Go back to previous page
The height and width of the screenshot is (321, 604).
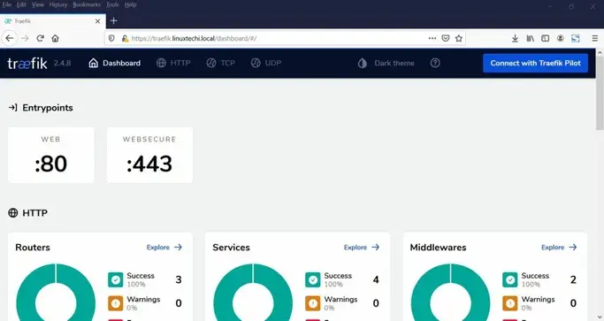(10, 38)
